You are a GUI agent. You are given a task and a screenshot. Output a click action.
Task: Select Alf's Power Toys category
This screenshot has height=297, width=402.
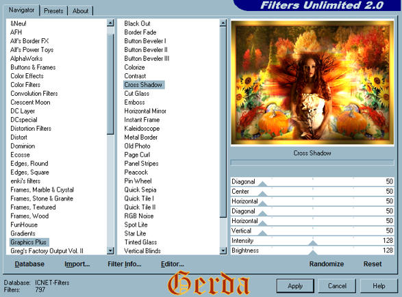[32, 50]
